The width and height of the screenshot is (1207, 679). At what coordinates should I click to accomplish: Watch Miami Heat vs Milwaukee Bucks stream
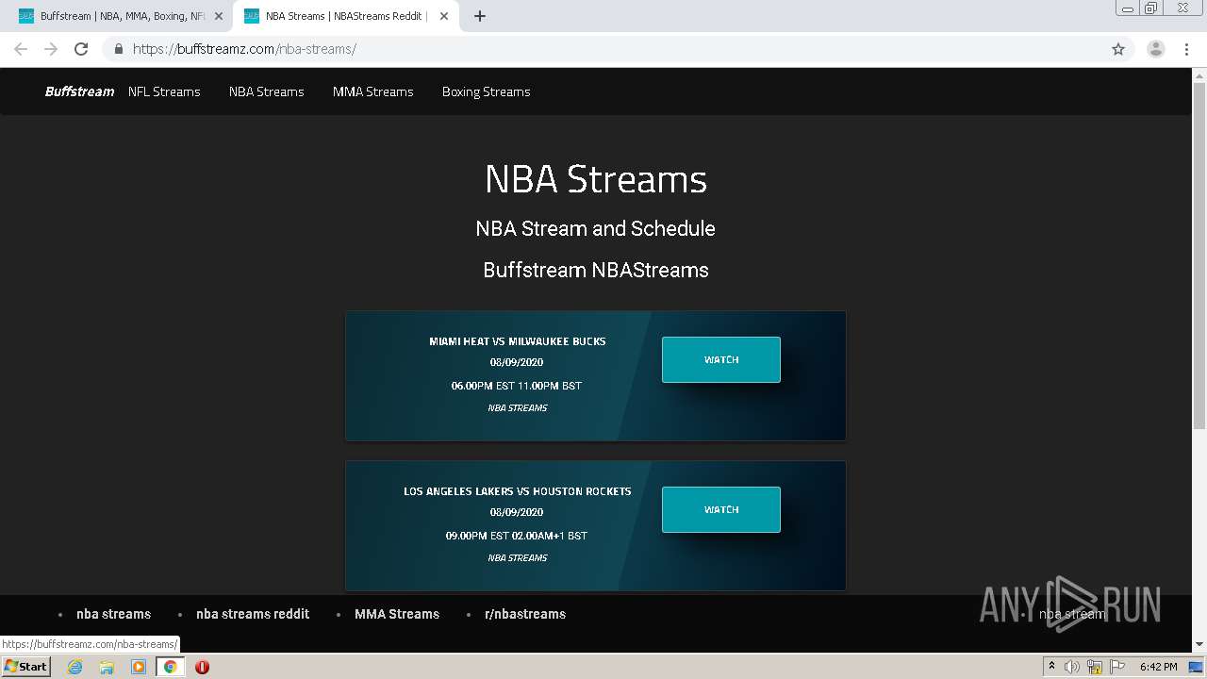pyautogui.click(x=721, y=359)
